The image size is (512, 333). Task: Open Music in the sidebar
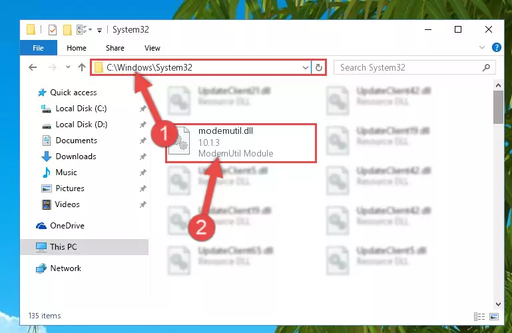click(67, 172)
